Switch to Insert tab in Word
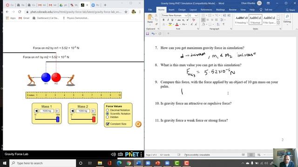Viewport: 298px width, 167px height. 171,10
